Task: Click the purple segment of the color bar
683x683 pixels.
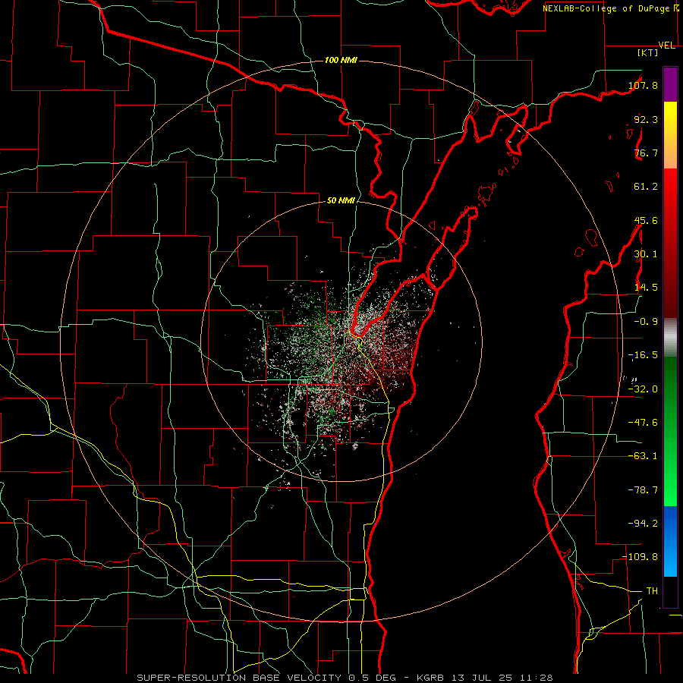Action: (x=670, y=84)
